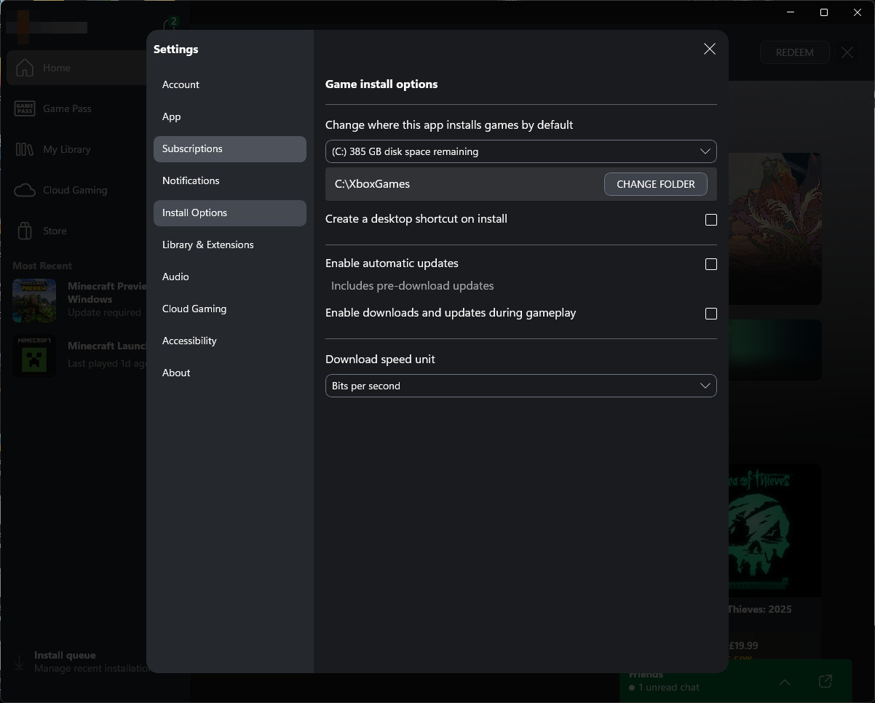875x703 pixels.
Task: Pop out the Friends chat panel
Action: click(825, 681)
